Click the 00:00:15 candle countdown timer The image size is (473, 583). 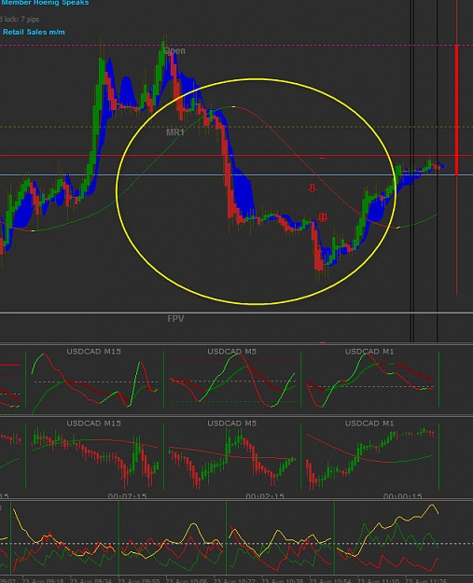point(402,496)
